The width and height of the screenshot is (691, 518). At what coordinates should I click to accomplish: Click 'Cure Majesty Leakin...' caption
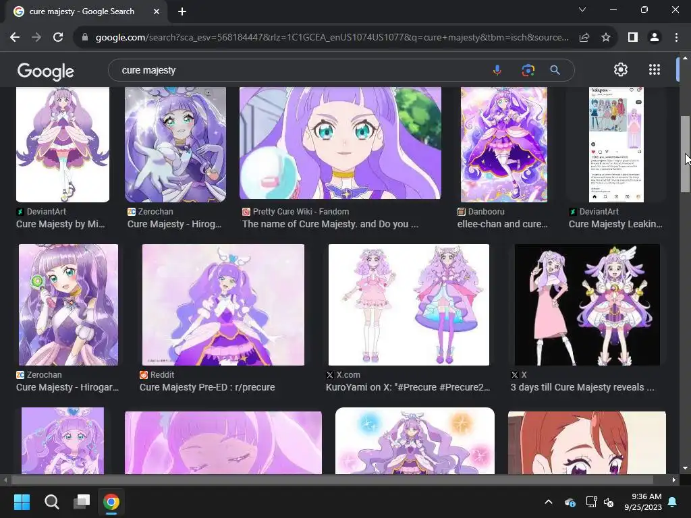[x=615, y=224]
